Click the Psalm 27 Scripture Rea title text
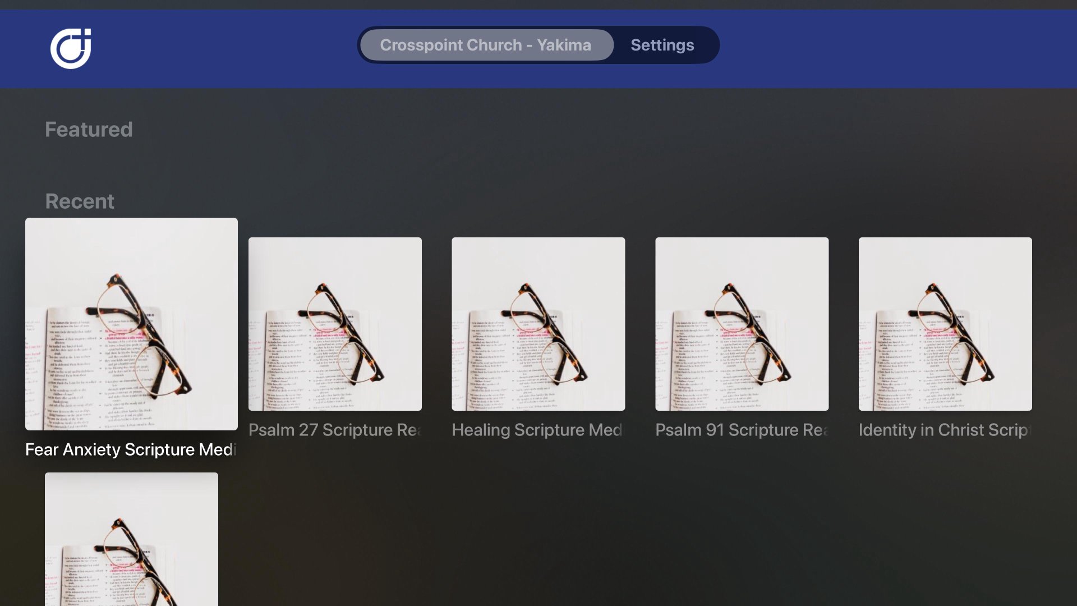 click(x=335, y=430)
